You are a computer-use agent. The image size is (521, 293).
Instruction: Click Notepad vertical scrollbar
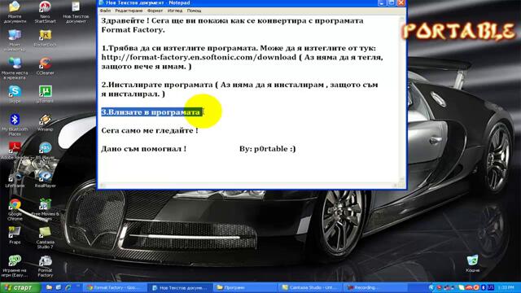tap(402, 98)
